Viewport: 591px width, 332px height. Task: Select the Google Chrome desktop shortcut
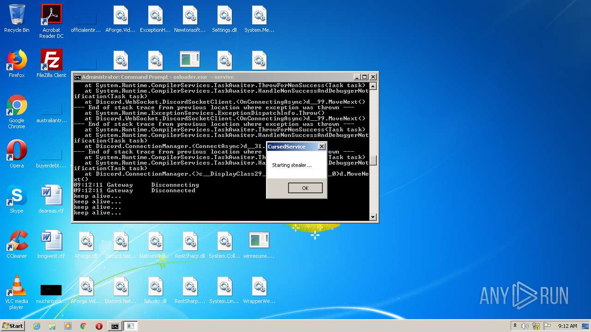[x=17, y=112]
